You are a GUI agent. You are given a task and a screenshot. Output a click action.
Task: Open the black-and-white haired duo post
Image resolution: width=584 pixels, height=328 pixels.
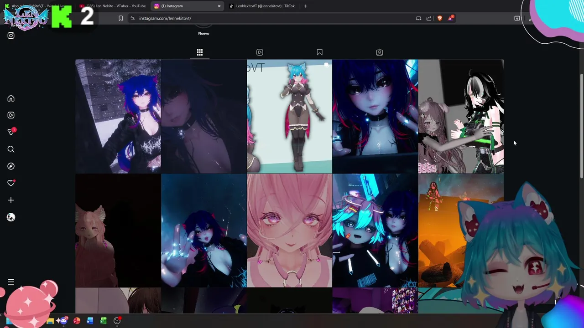coord(461,116)
